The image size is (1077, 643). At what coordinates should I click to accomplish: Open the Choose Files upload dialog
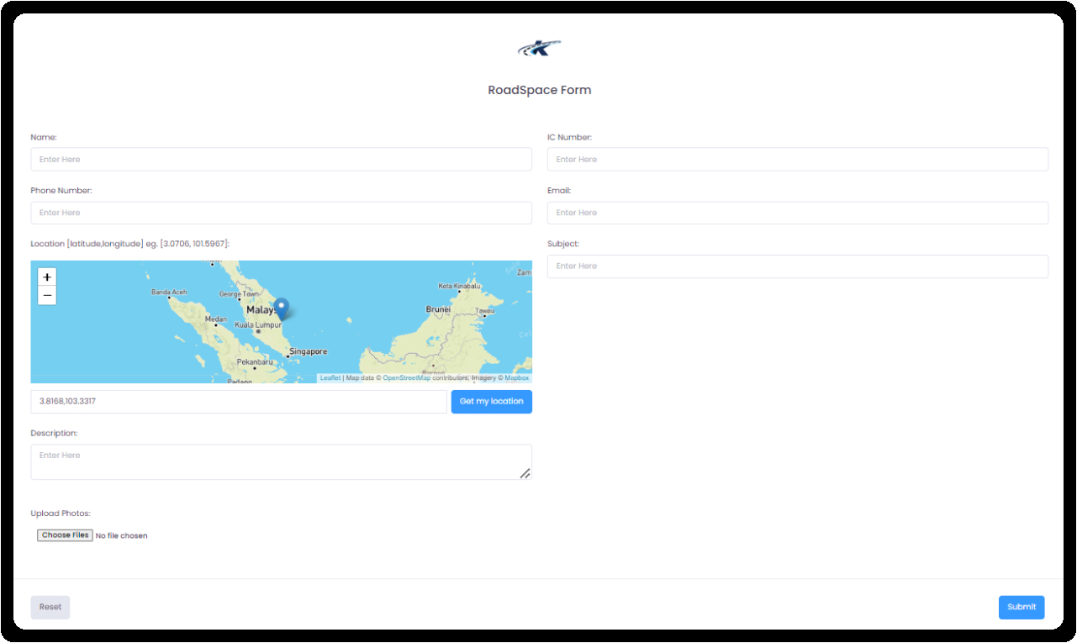(65, 535)
